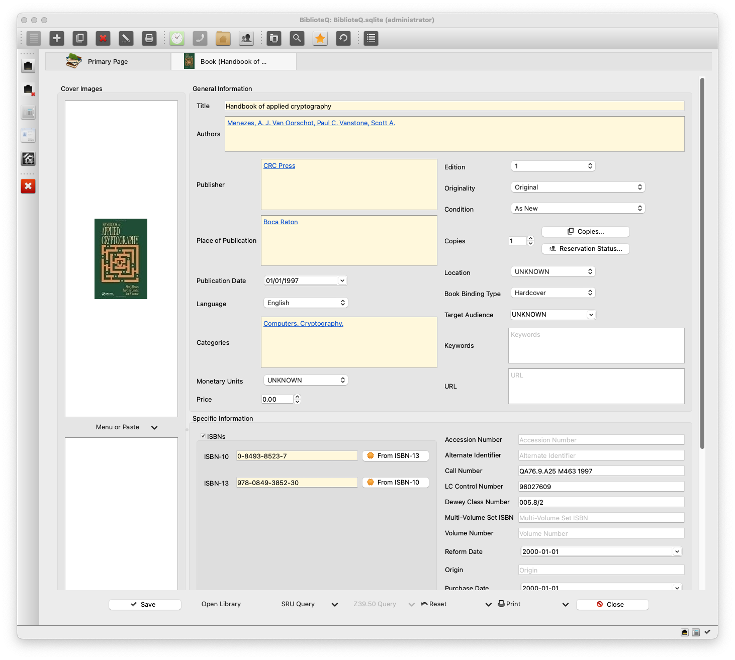Screen dimensions: 735x660
Task: Click the Print button
Action: pos(509,604)
